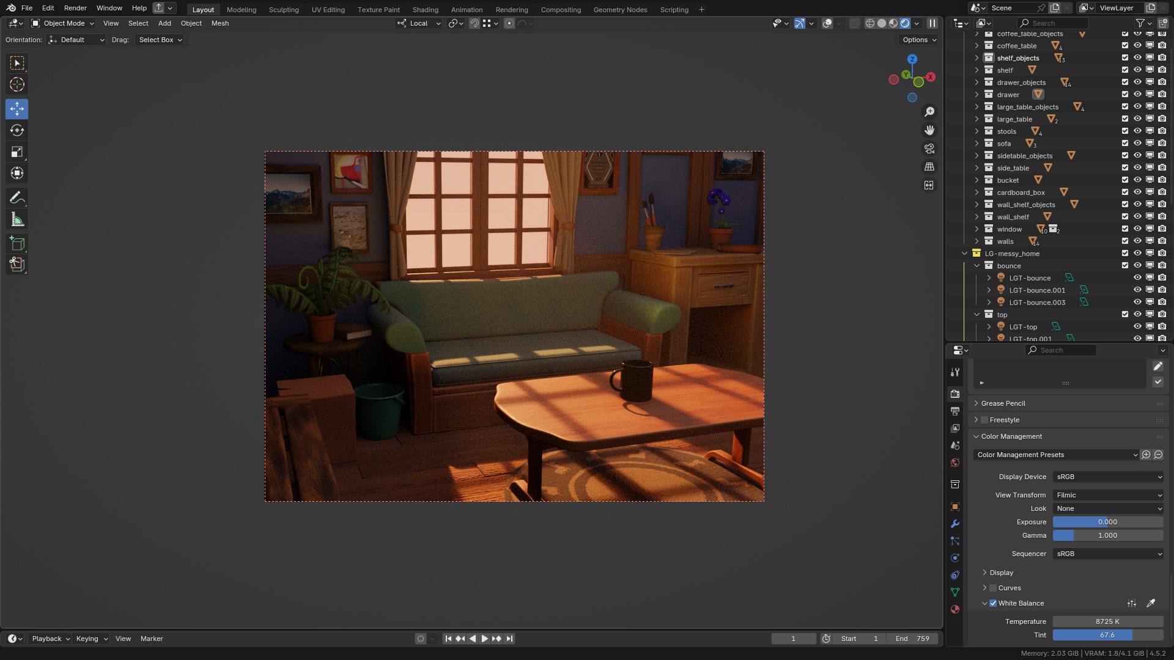Click the Temperature slider field
The width and height of the screenshot is (1174, 660).
click(1108, 621)
